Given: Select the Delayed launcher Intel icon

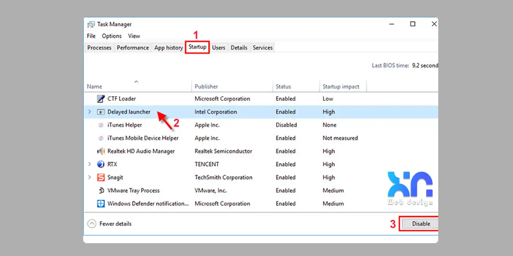Looking at the screenshot, I should click(100, 112).
